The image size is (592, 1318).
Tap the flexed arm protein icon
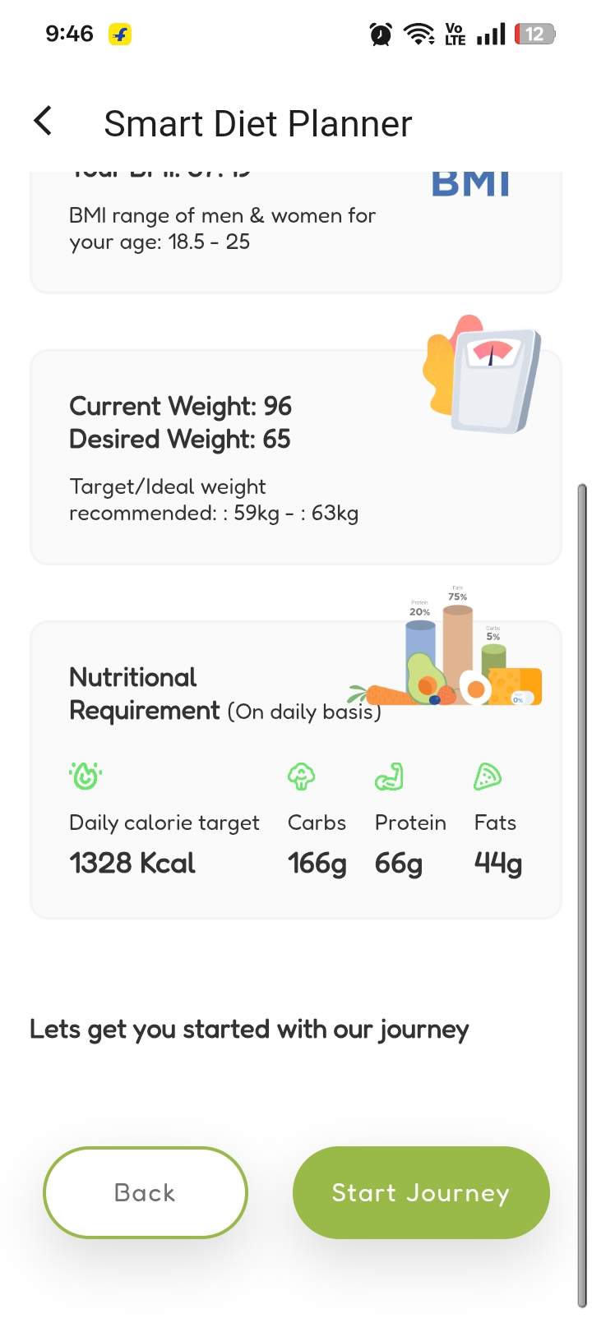[x=389, y=777]
